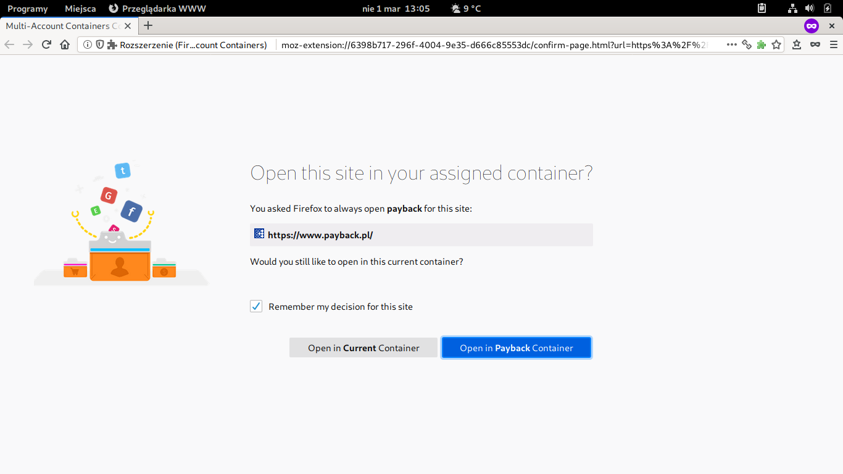843x474 pixels.
Task: Click Open in Current Container
Action: (x=363, y=347)
